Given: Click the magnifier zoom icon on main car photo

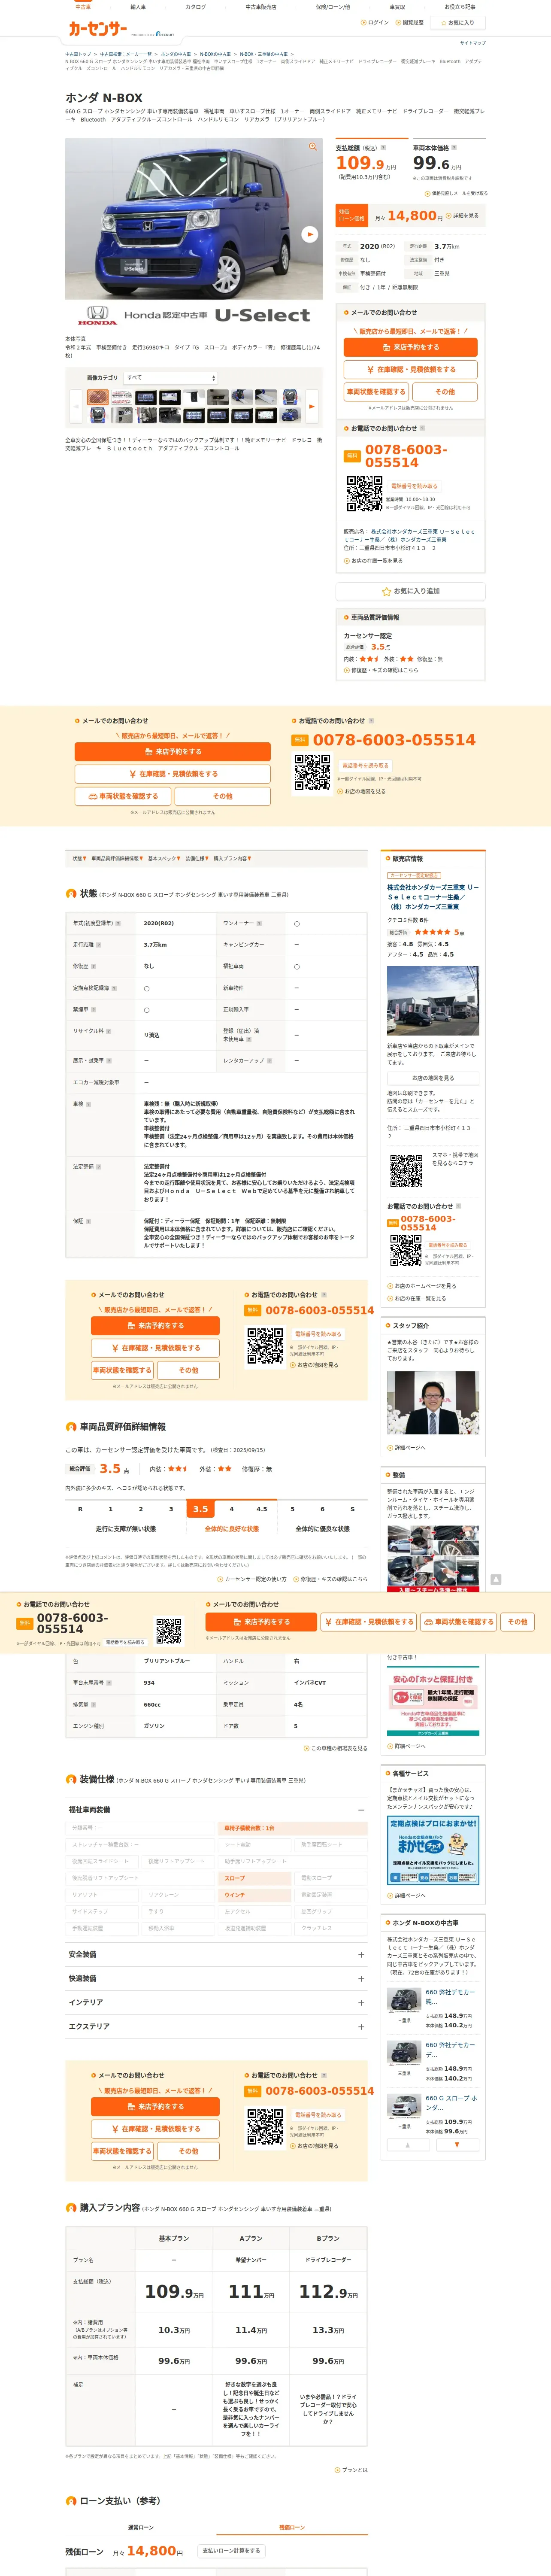Looking at the screenshot, I should 313,147.
